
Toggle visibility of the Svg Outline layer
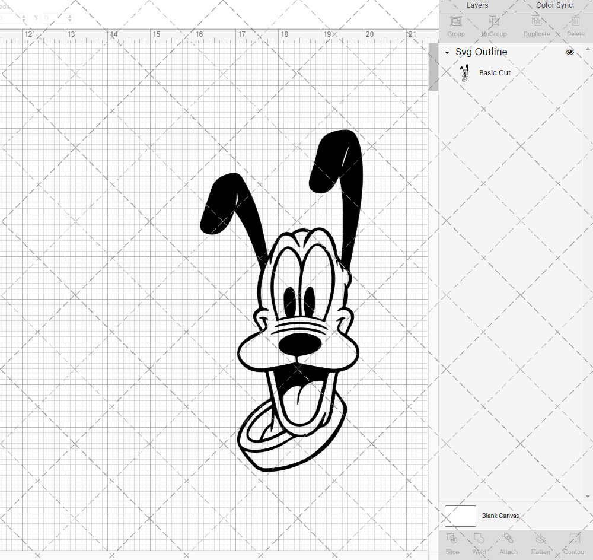coord(570,52)
